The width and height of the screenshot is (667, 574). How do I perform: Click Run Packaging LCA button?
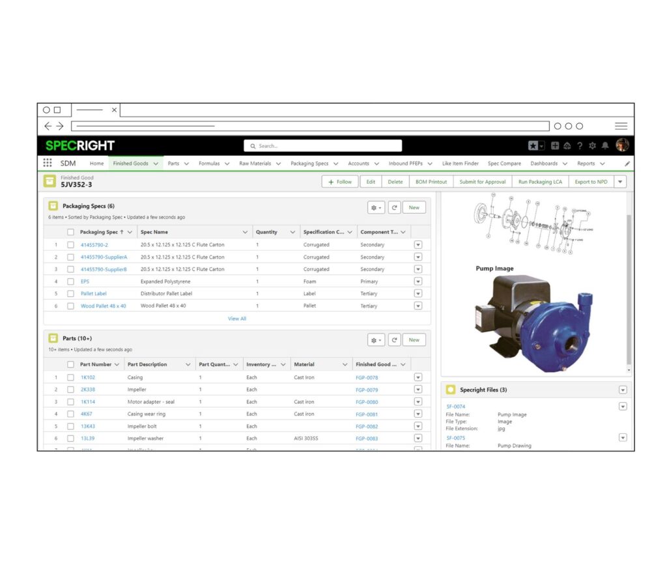[540, 182]
